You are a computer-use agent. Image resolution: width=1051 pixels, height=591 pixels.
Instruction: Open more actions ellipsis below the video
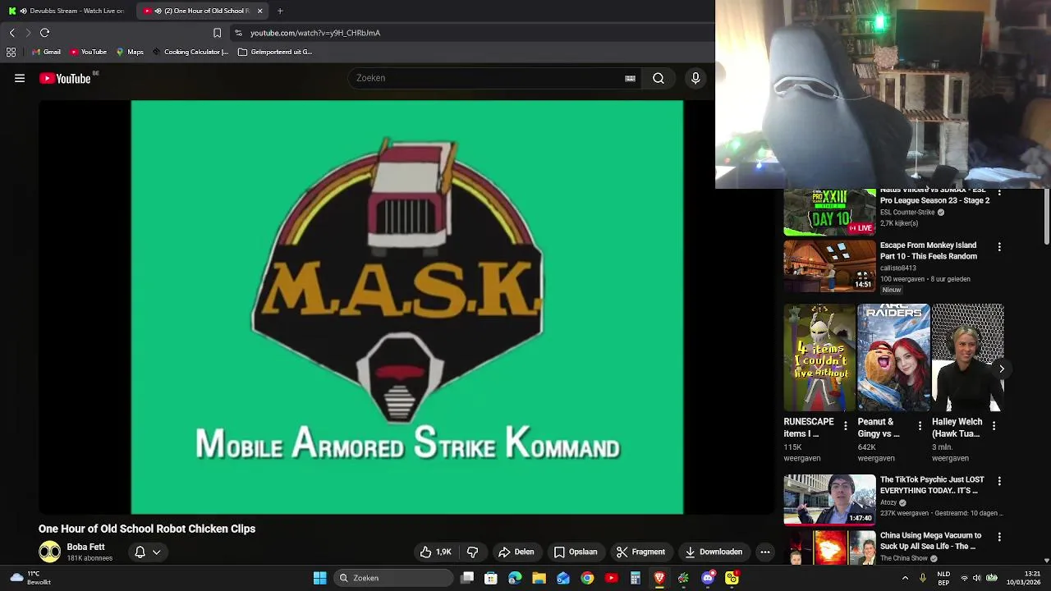point(765,552)
